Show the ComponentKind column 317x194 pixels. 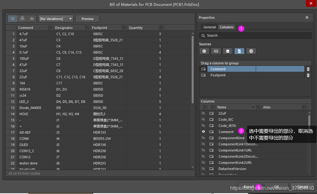pos(203,138)
